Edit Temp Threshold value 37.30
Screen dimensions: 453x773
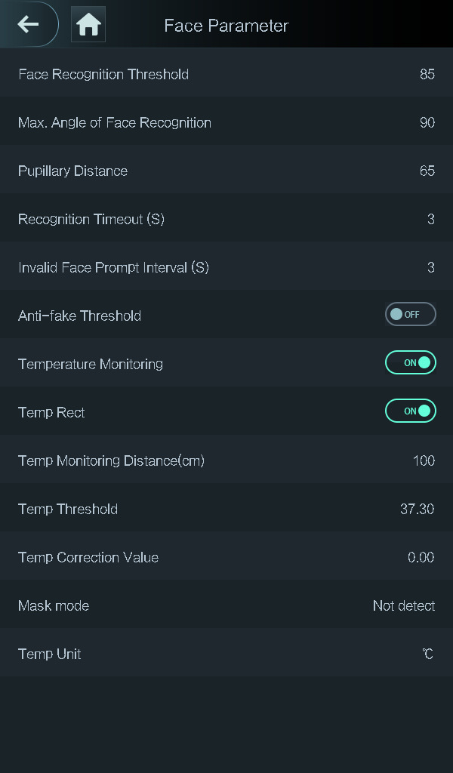click(417, 509)
